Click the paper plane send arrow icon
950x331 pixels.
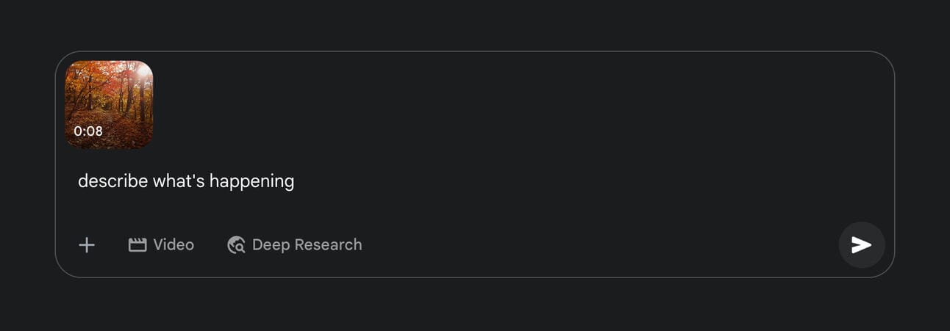pyautogui.click(x=862, y=245)
